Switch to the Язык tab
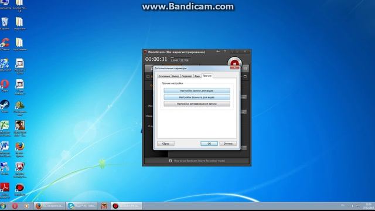Screen dimensions: 375x211 click(197, 76)
